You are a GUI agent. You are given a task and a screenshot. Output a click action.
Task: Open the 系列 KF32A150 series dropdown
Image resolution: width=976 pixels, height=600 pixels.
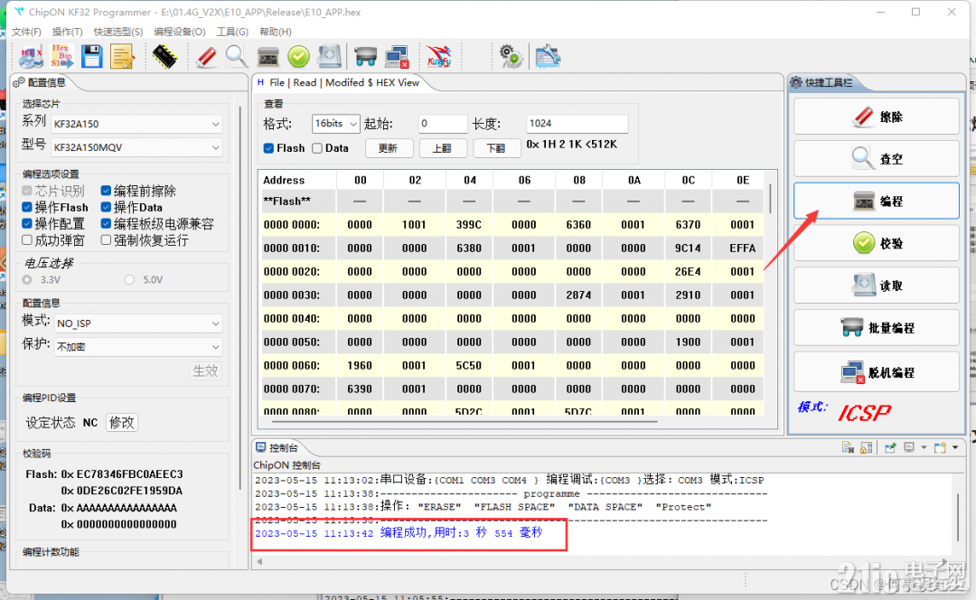tap(136, 124)
